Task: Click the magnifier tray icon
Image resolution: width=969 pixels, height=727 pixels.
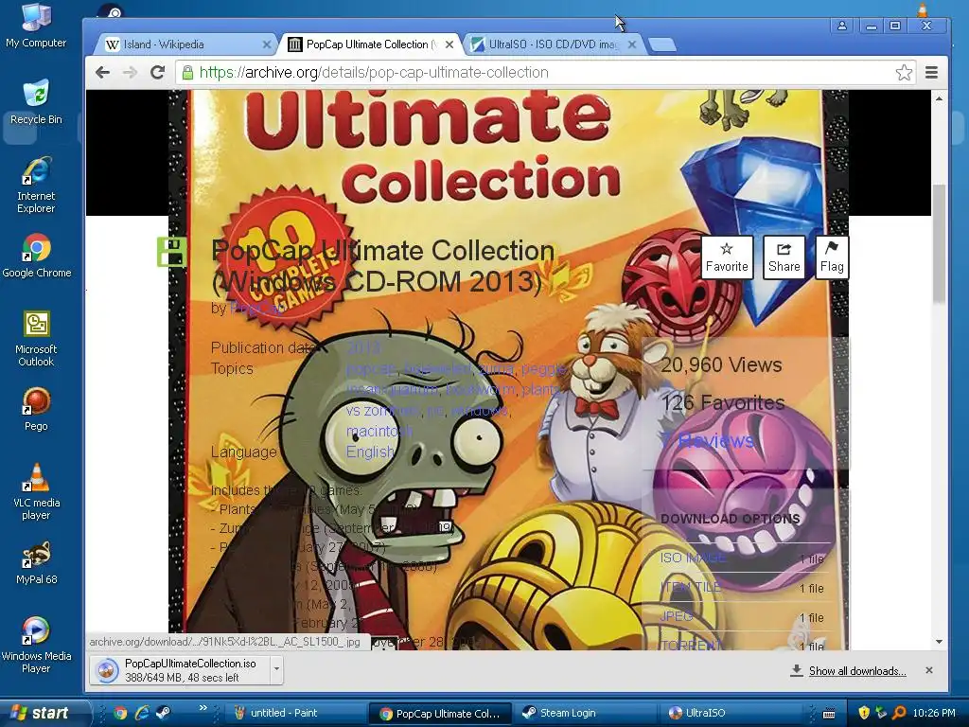Action: [899, 713]
